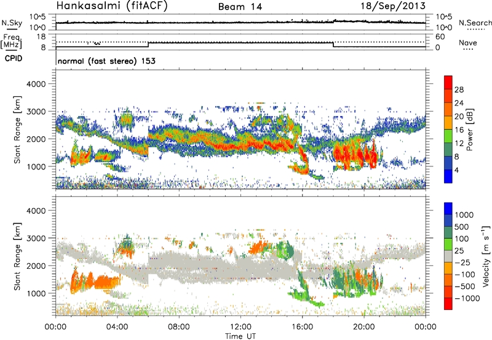Pick the gray segment of Velocity color bar
Image resolution: width=492 pixels, height=340 pixels.
point(448,256)
